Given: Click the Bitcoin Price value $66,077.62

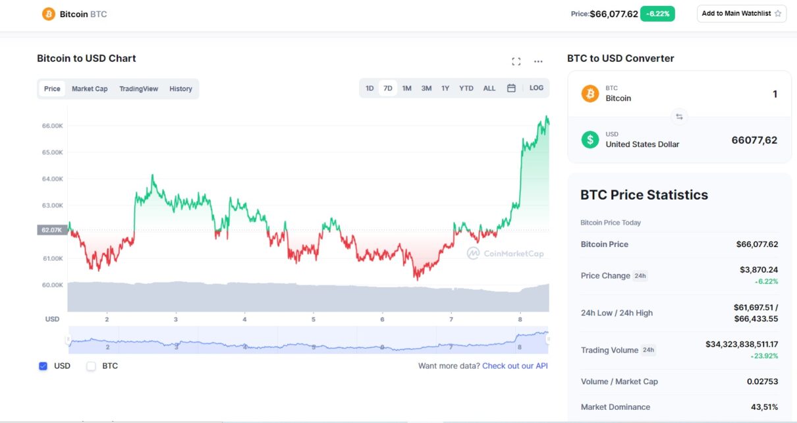Looking at the screenshot, I should (x=757, y=244).
